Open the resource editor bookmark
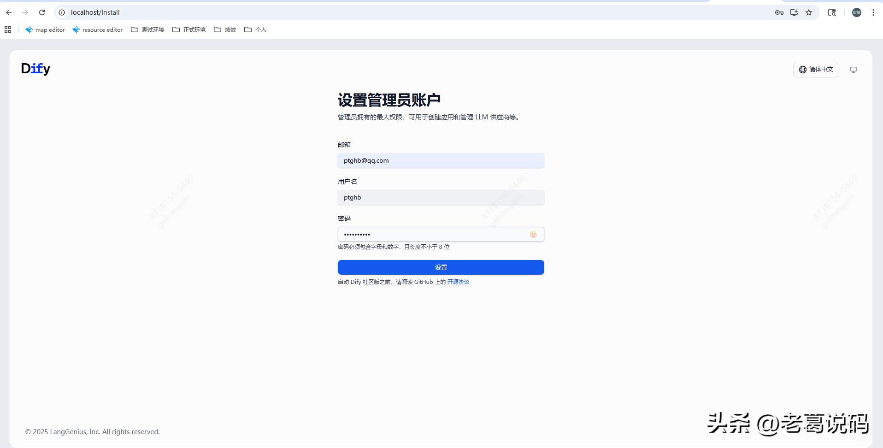The width and height of the screenshot is (883, 448). pos(98,29)
